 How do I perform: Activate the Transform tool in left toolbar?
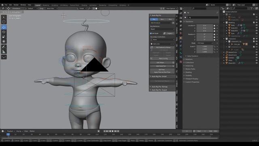click(4, 41)
